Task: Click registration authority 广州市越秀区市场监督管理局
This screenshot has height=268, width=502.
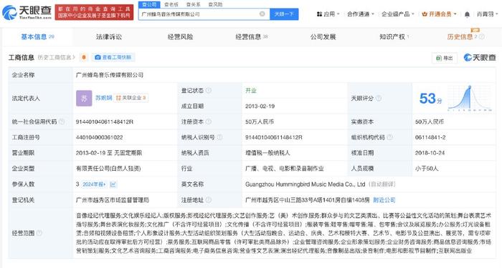Action: coord(113,200)
